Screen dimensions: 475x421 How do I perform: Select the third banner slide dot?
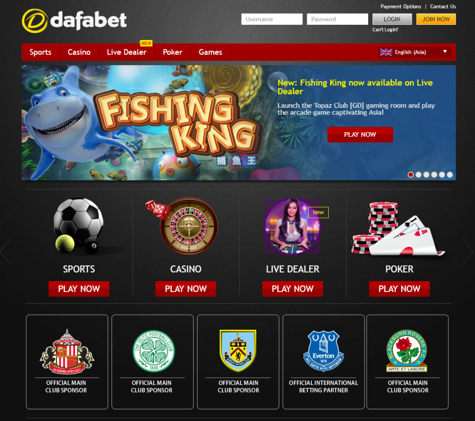tap(426, 175)
